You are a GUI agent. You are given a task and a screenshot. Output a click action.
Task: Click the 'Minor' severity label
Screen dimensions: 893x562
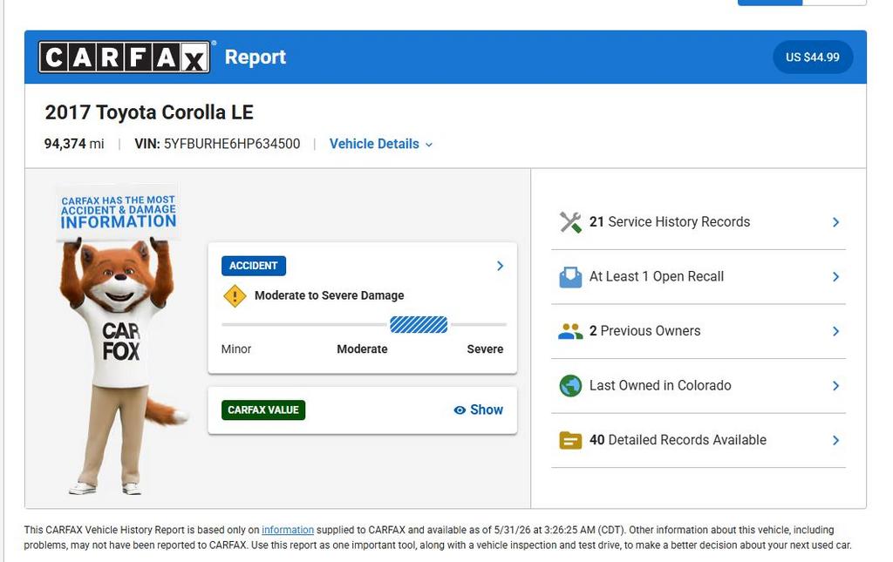pos(235,349)
